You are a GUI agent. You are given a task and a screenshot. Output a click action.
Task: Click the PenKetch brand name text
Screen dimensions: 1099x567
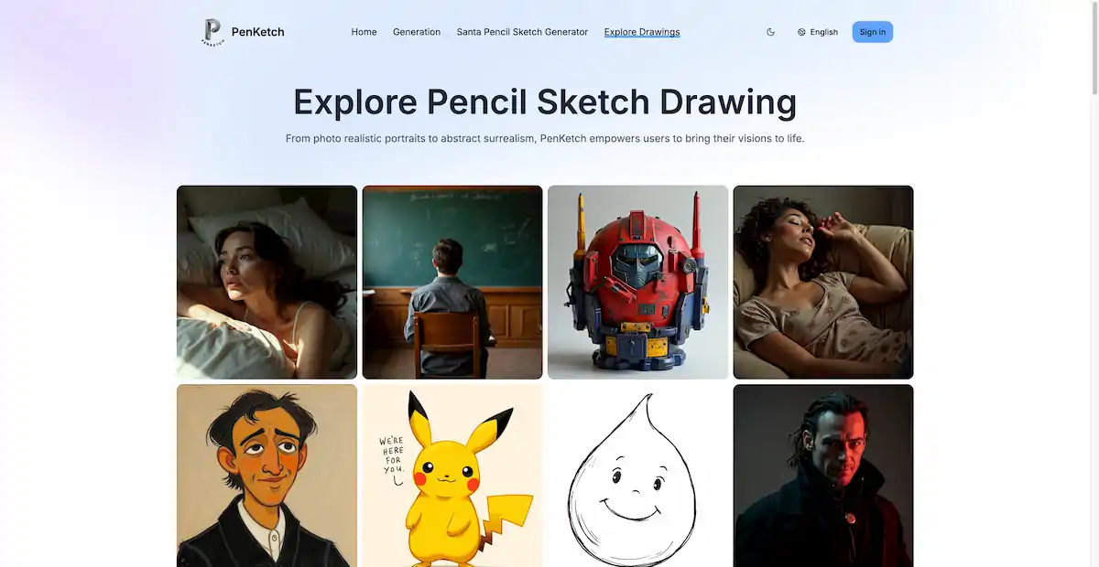(257, 32)
